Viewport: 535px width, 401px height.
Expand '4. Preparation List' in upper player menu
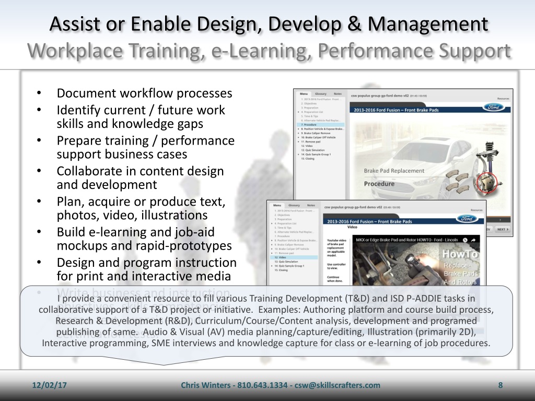coord(298,112)
